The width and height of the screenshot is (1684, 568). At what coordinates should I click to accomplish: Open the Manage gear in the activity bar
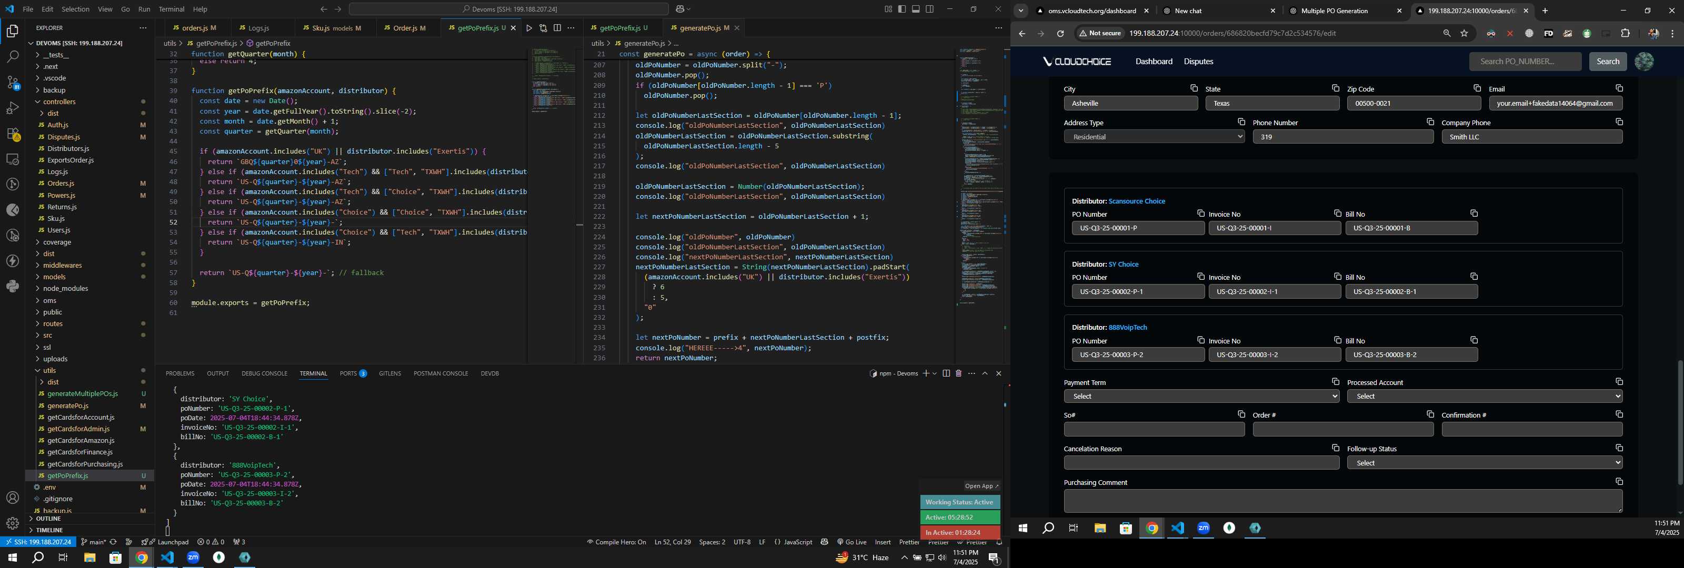[13, 523]
